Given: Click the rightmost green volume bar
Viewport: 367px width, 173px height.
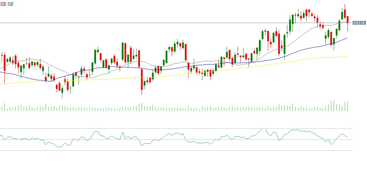Looking at the screenshot, I should tap(347, 106).
